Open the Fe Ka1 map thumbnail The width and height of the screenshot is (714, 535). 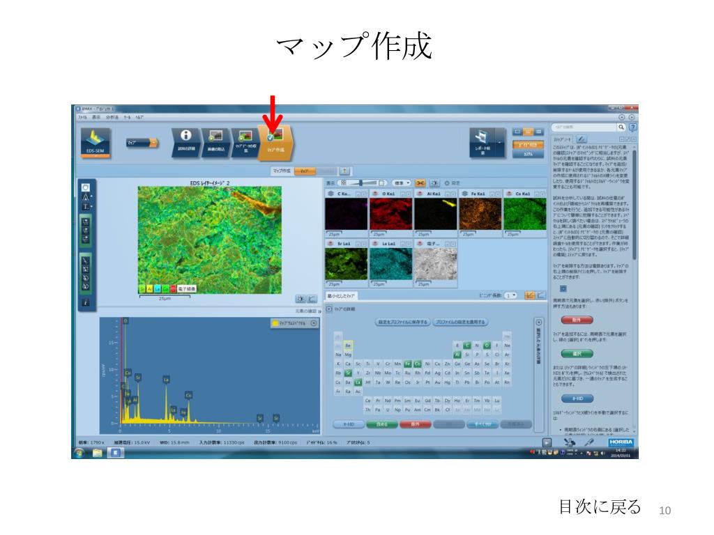480,214
